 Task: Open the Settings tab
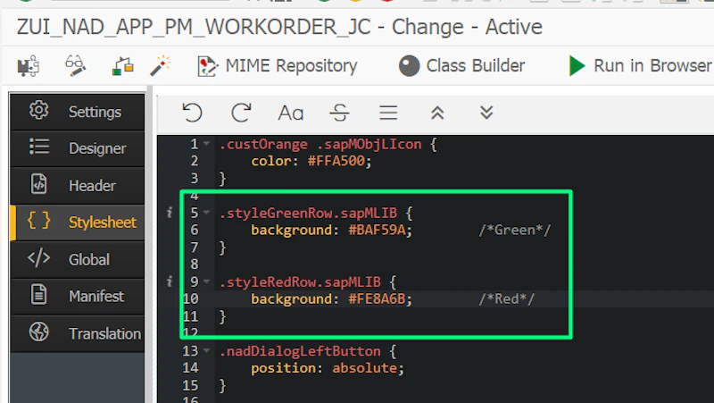coord(78,112)
